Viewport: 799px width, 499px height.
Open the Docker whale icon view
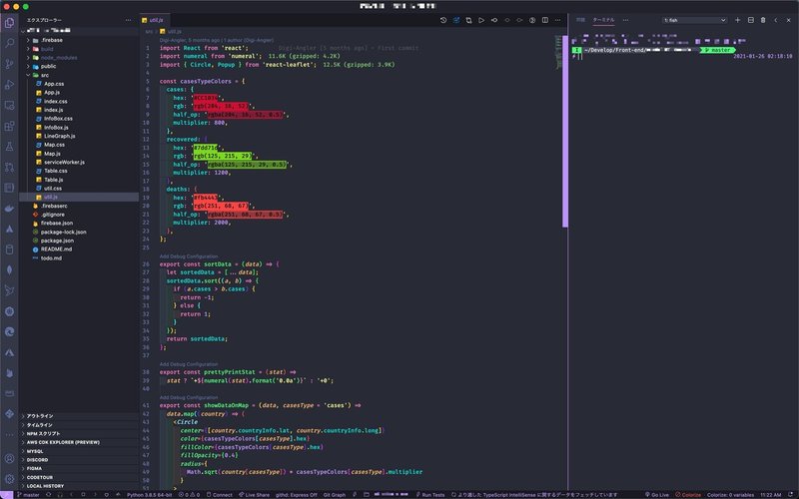point(9,209)
